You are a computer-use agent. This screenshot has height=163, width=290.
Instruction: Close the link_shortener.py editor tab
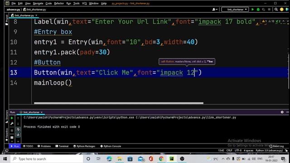click(x=36, y=15)
